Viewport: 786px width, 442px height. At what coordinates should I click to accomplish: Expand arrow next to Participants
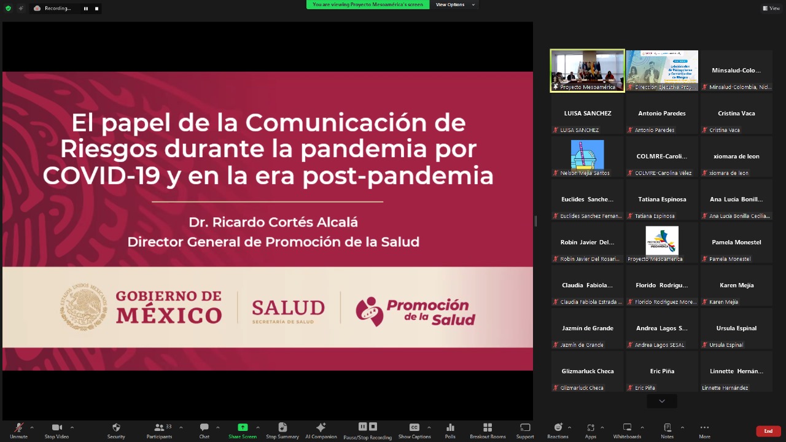pyautogui.click(x=181, y=427)
